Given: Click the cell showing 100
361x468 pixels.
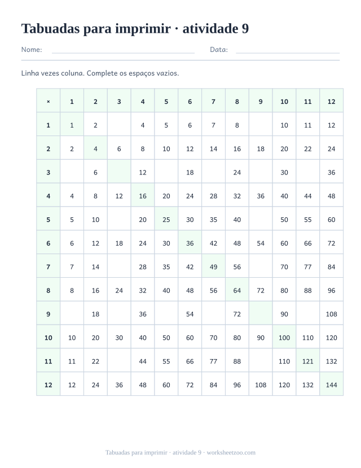Looking at the screenshot, I should pyautogui.click(x=284, y=338).
